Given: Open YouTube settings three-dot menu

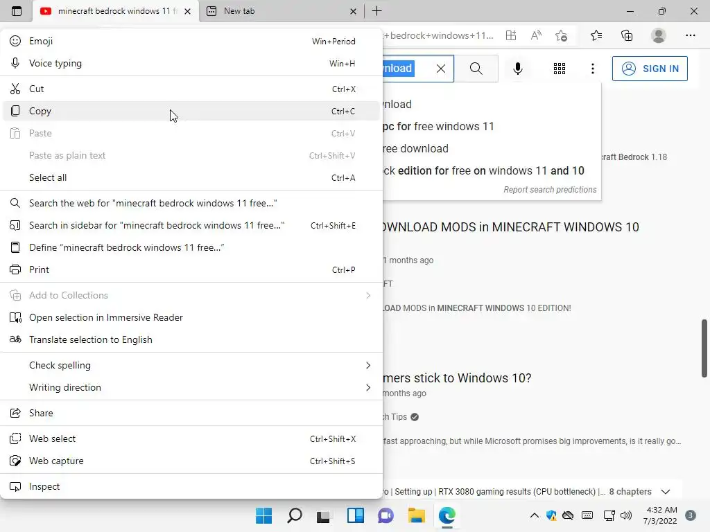Looking at the screenshot, I should click(593, 69).
